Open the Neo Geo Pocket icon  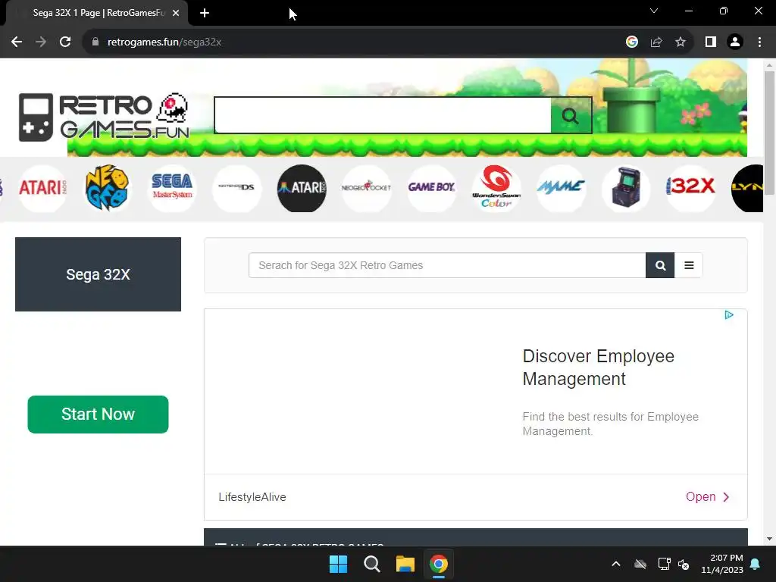[x=366, y=188]
